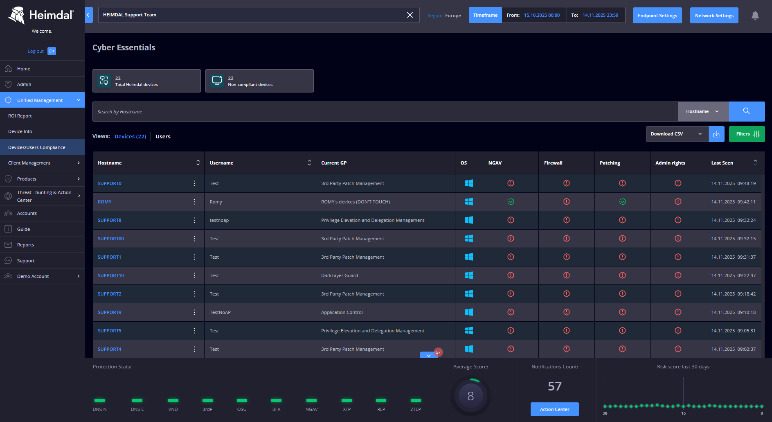Click the Search by Hostname input field
Image resolution: width=772 pixels, height=422 pixels.
coord(385,111)
